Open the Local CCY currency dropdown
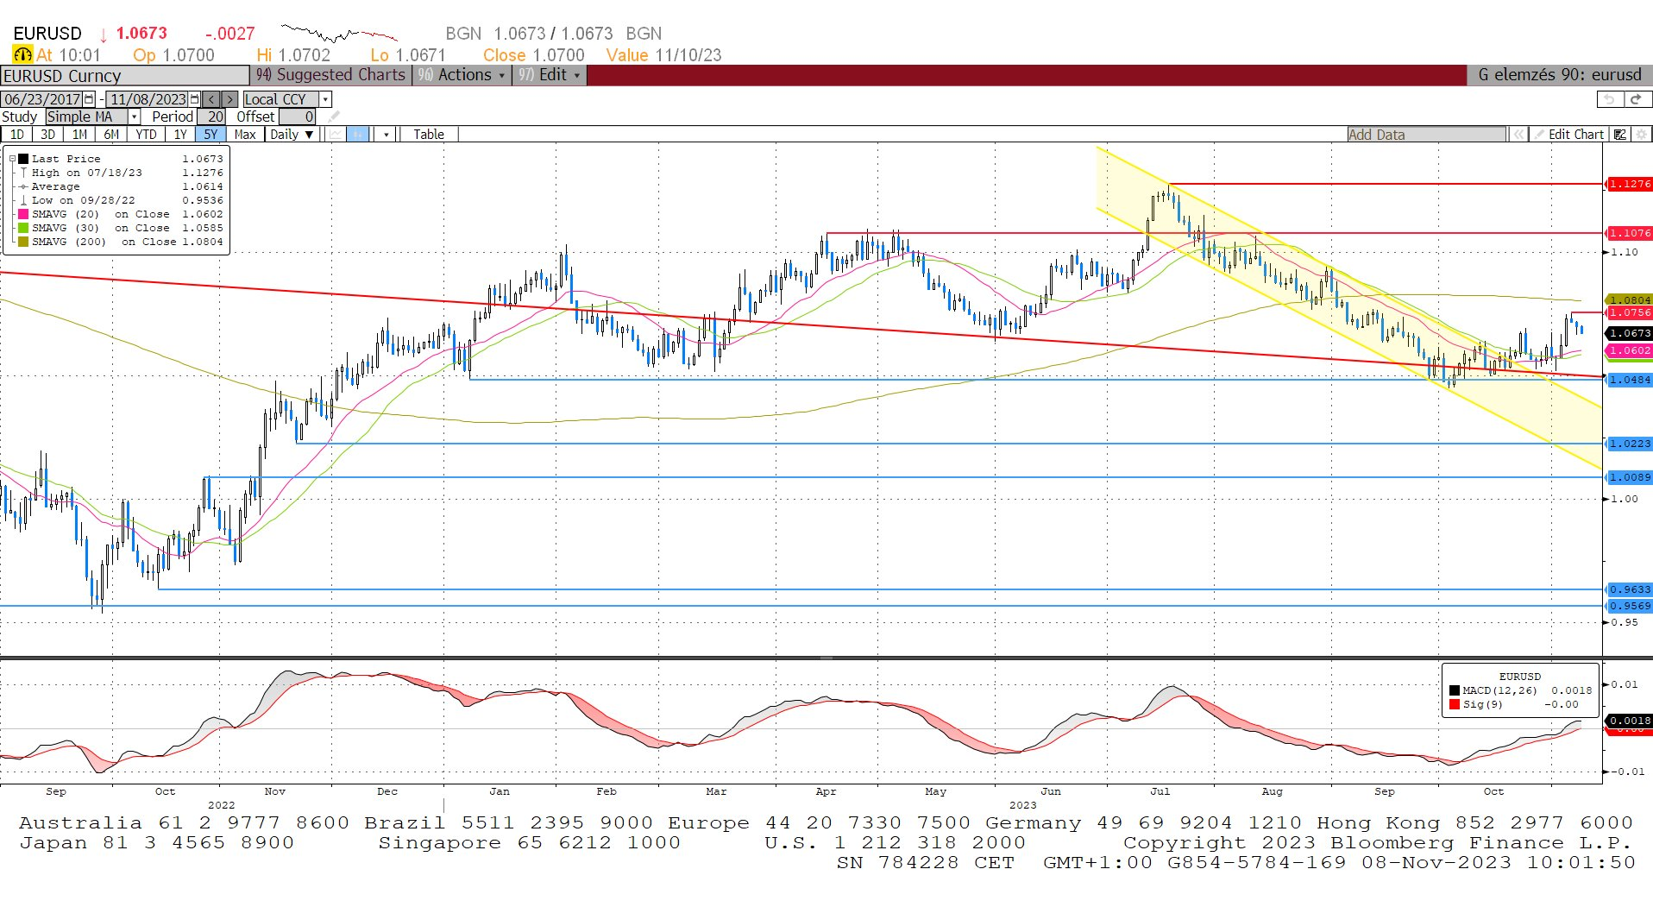 pyautogui.click(x=325, y=99)
